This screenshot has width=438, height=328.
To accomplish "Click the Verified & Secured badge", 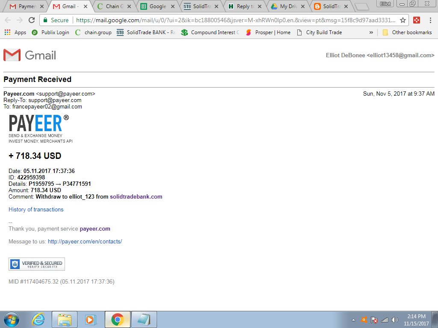I will (37, 264).
